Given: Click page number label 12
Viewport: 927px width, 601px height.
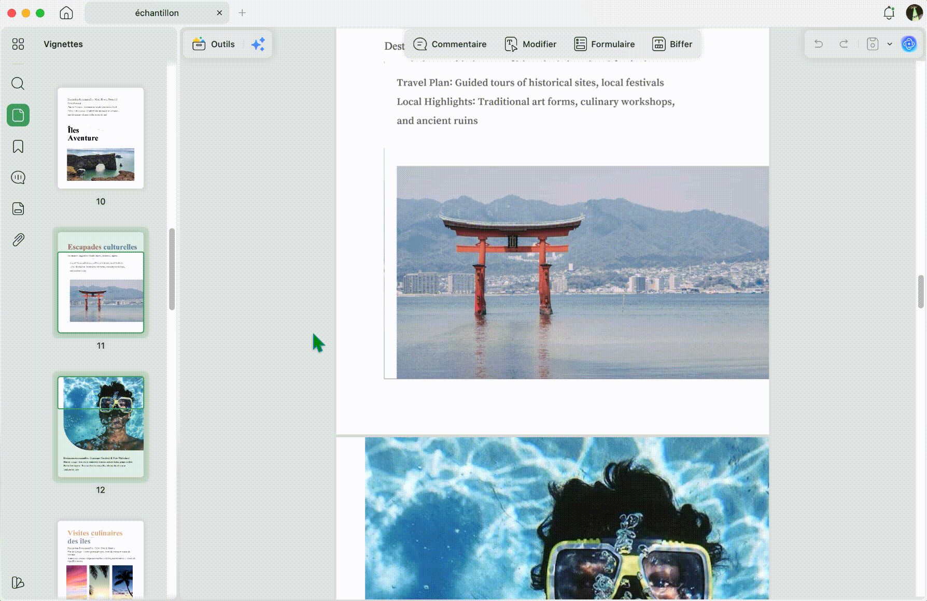Looking at the screenshot, I should (101, 490).
